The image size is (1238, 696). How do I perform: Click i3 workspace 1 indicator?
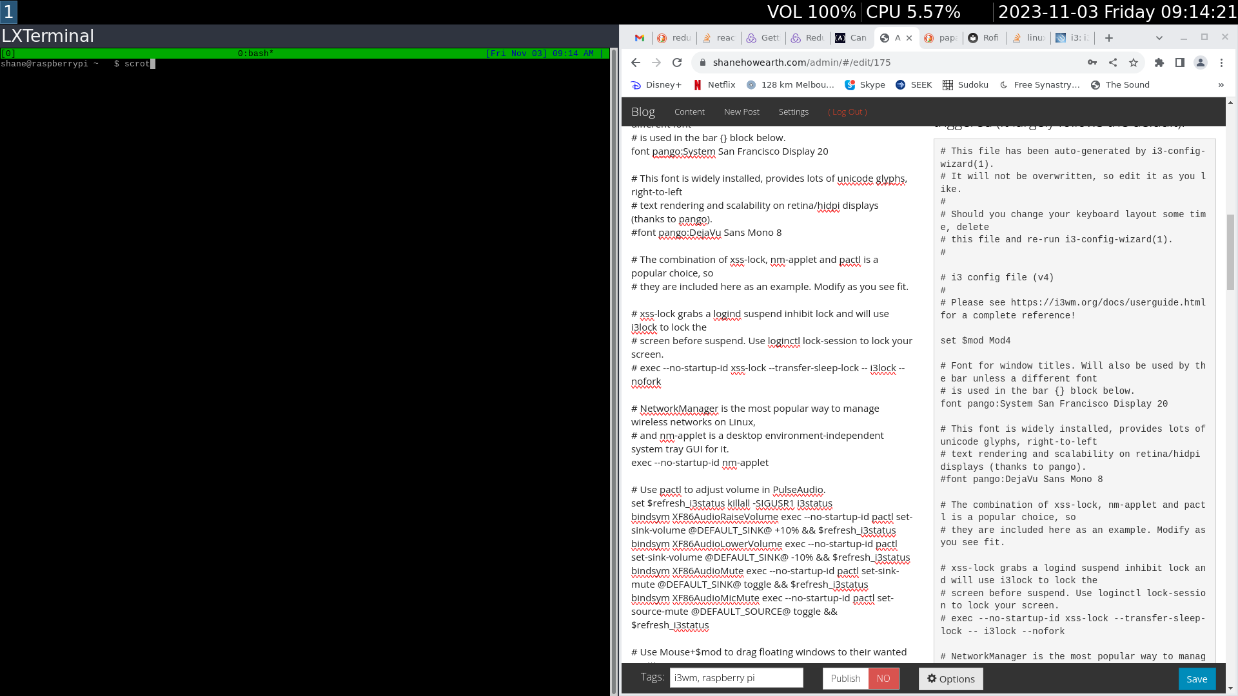(x=8, y=12)
